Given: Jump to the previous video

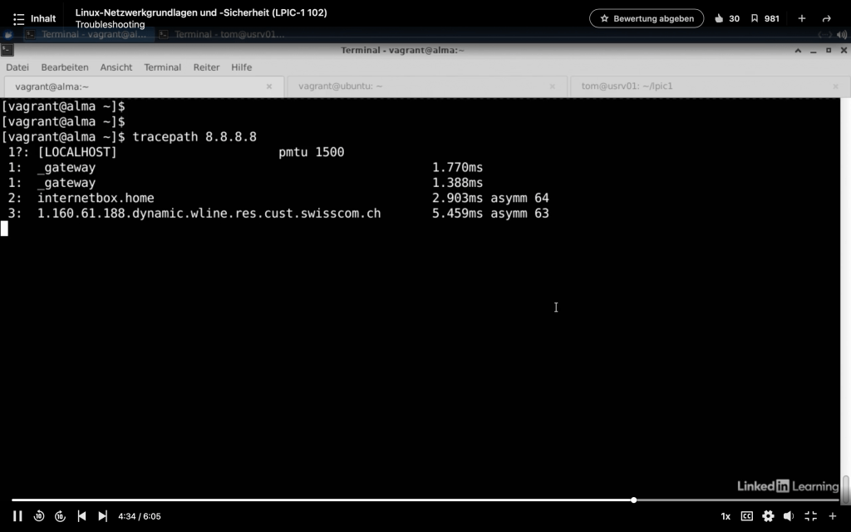Looking at the screenshot, I should click(x=81, y=516).
